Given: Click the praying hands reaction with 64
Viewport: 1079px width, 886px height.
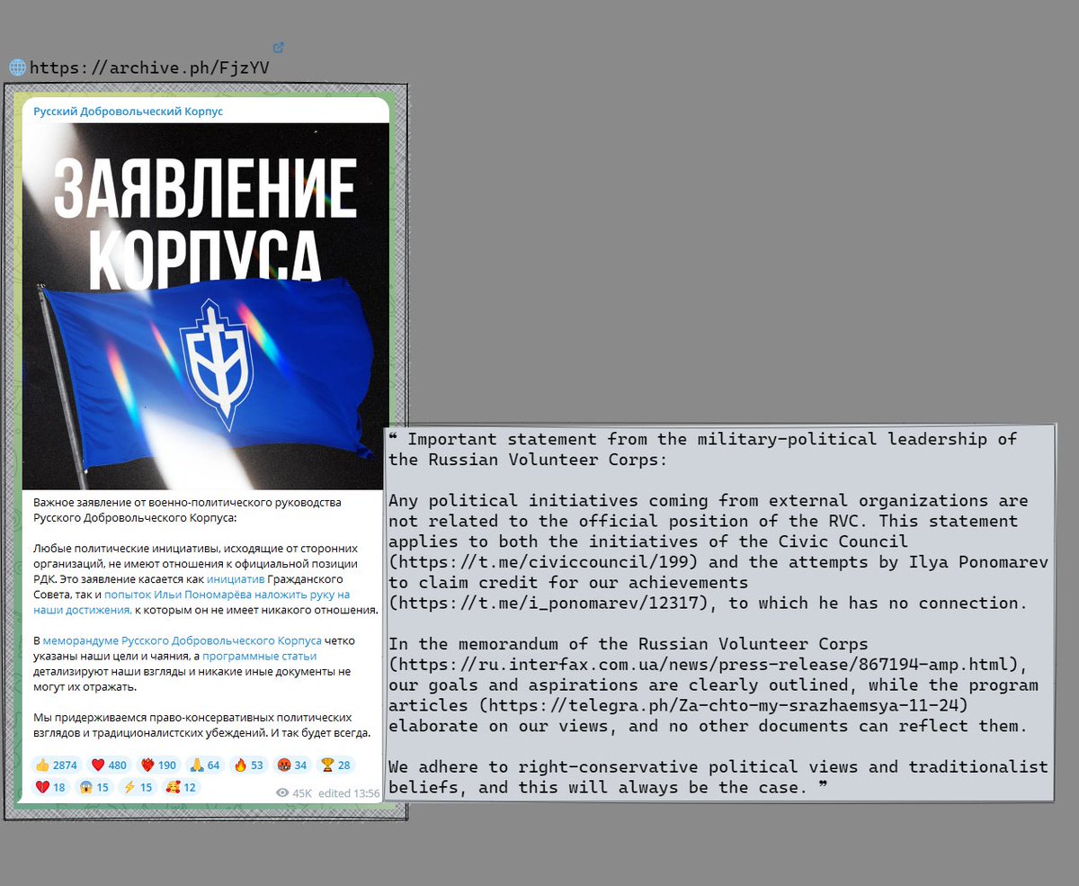Looking at the screenshot, I should (x=205, y=765).
